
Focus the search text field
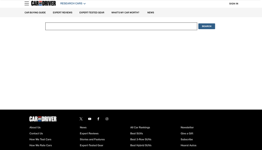pyautogui.click(x=121, y=26)
